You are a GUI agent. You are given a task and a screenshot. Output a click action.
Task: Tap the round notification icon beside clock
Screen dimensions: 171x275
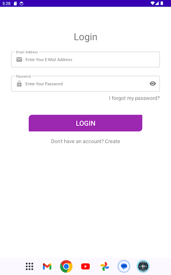pyautogui.click(x=21, y=3)
